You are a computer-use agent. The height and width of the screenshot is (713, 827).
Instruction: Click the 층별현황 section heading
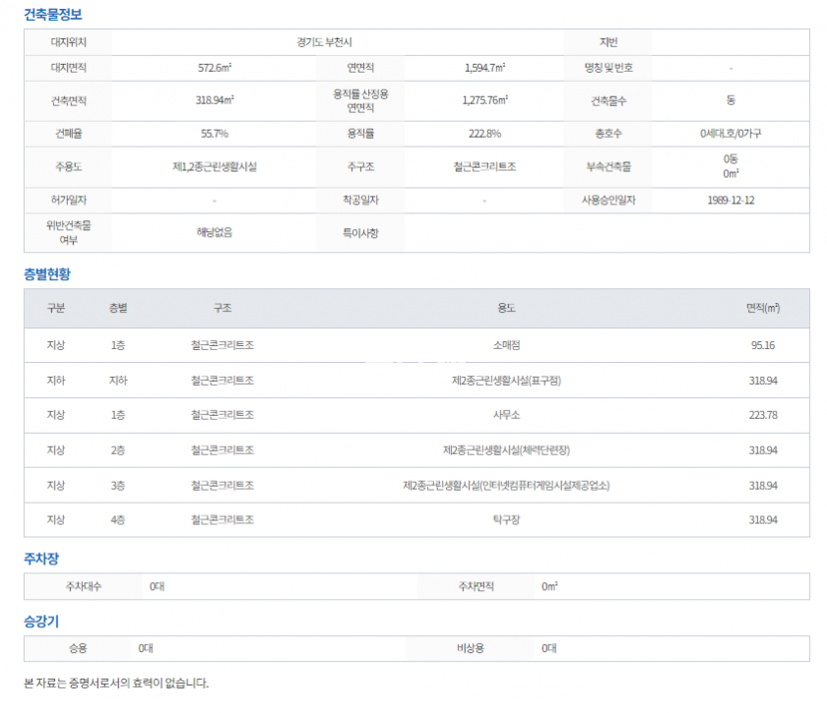[x=47, y=274]
